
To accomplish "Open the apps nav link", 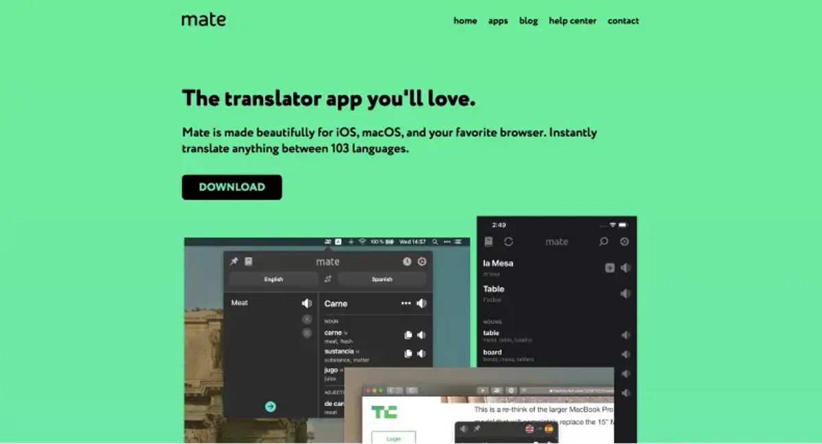I will [x=498, y=21].
